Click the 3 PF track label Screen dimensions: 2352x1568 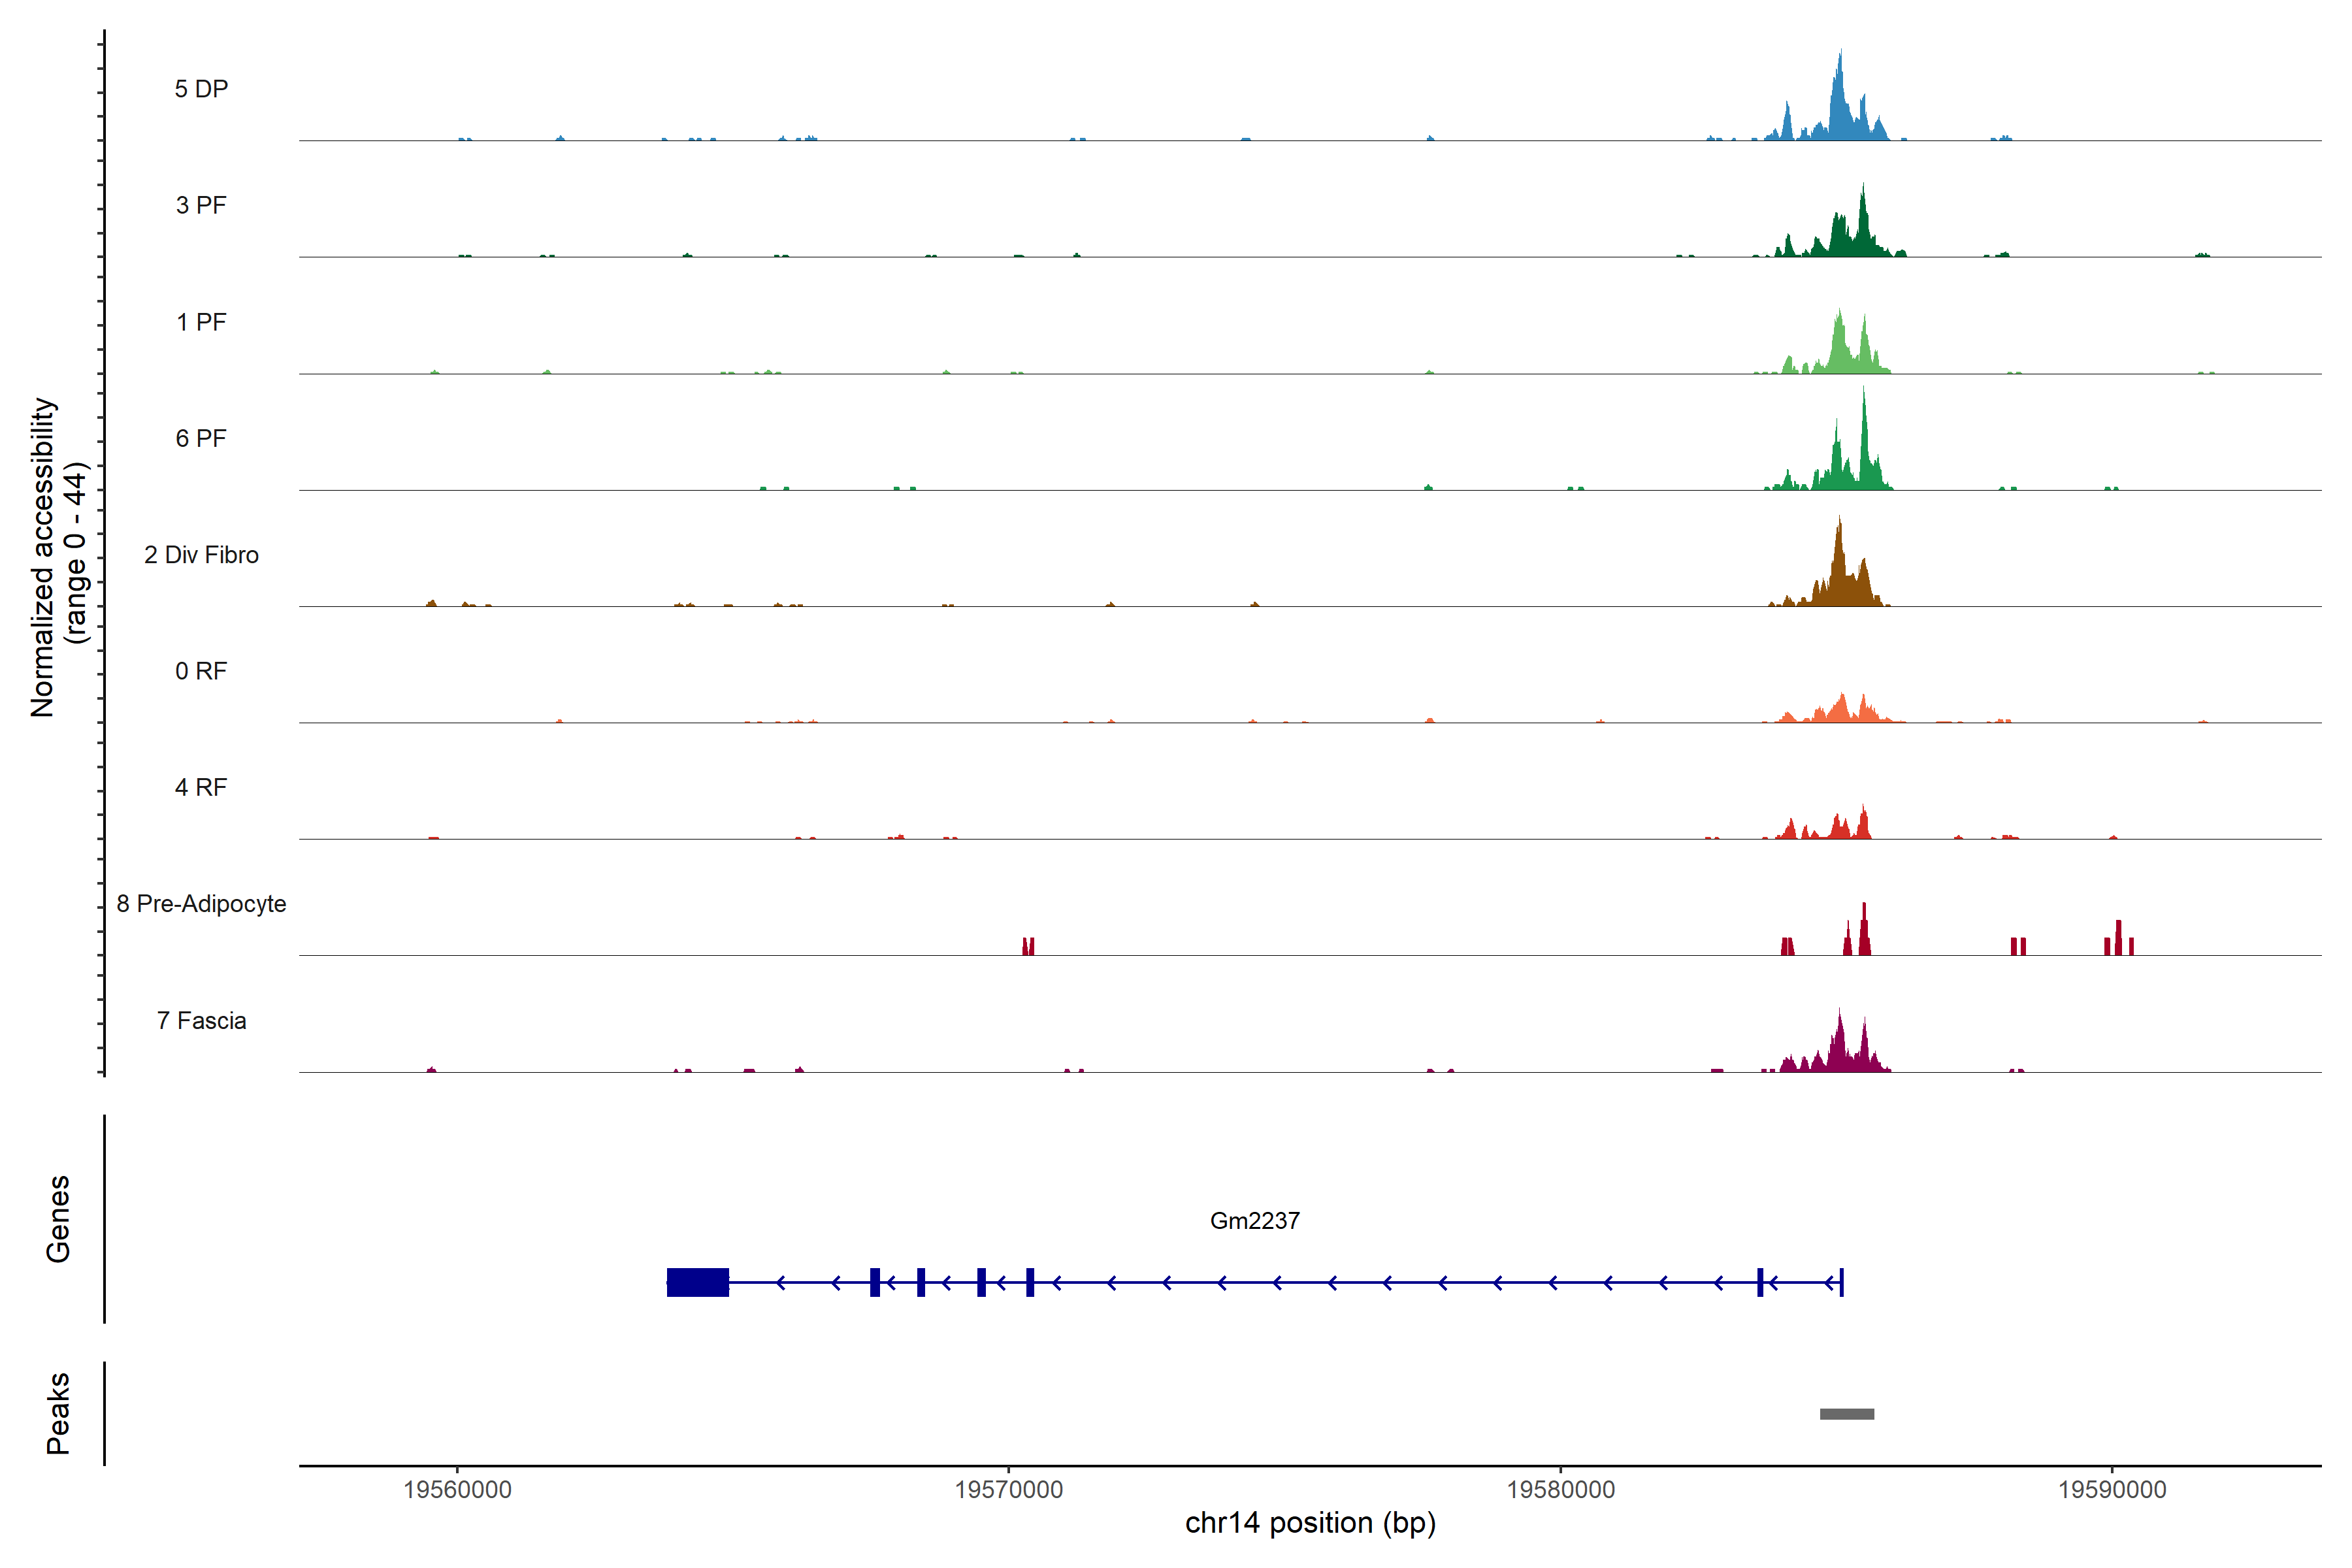201,205
